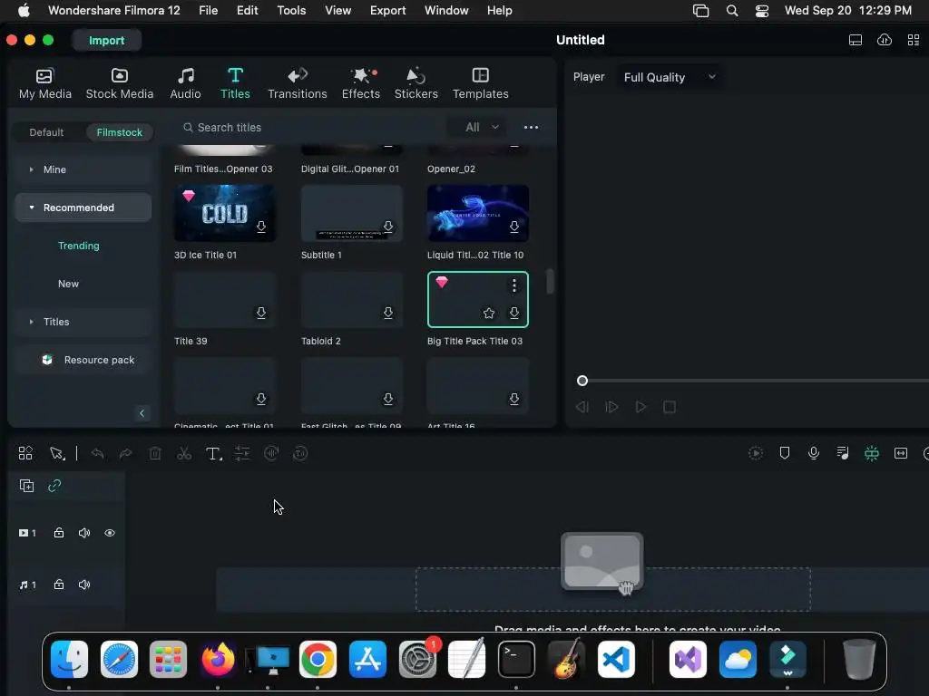Select the Liquid Titl...02 Title 10 thumbnail
This screenshot has height=696, width=929.
click(478, 213)
